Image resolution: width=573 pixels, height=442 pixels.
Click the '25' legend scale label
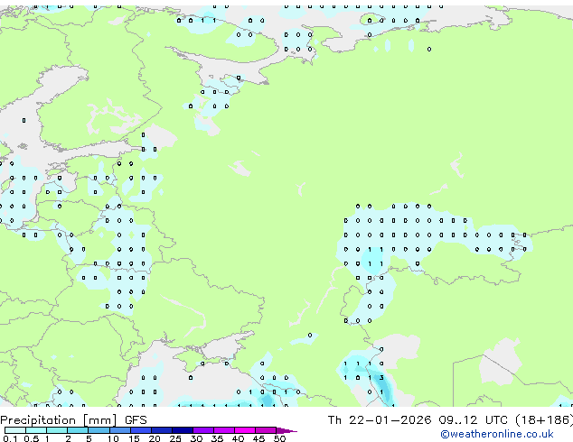click(x=175, y=438)
